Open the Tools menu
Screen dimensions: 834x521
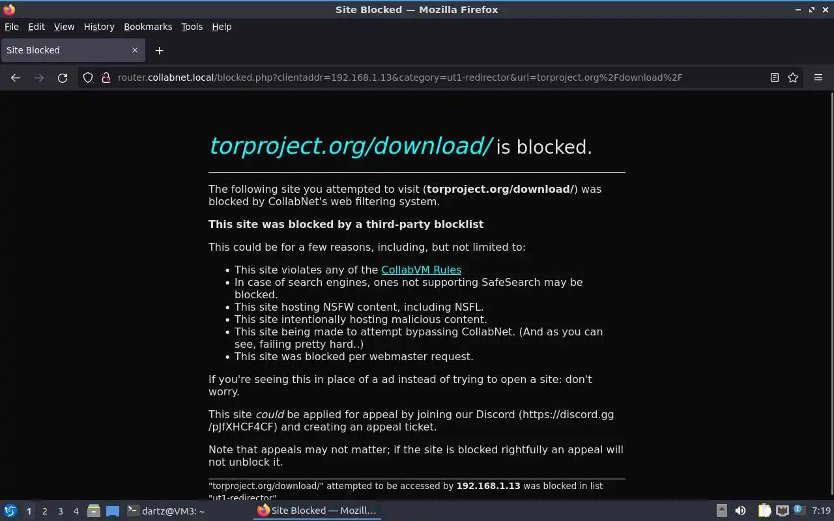[x=192, y=27]
